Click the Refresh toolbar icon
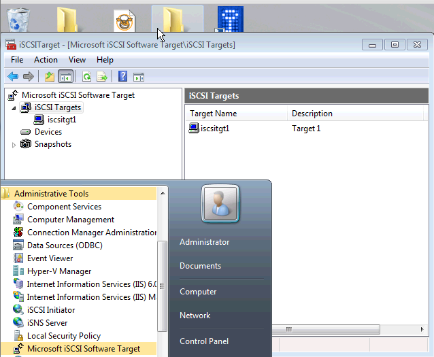Image resolution: width=434 pixels, height=357 pixels. (87, 77)
